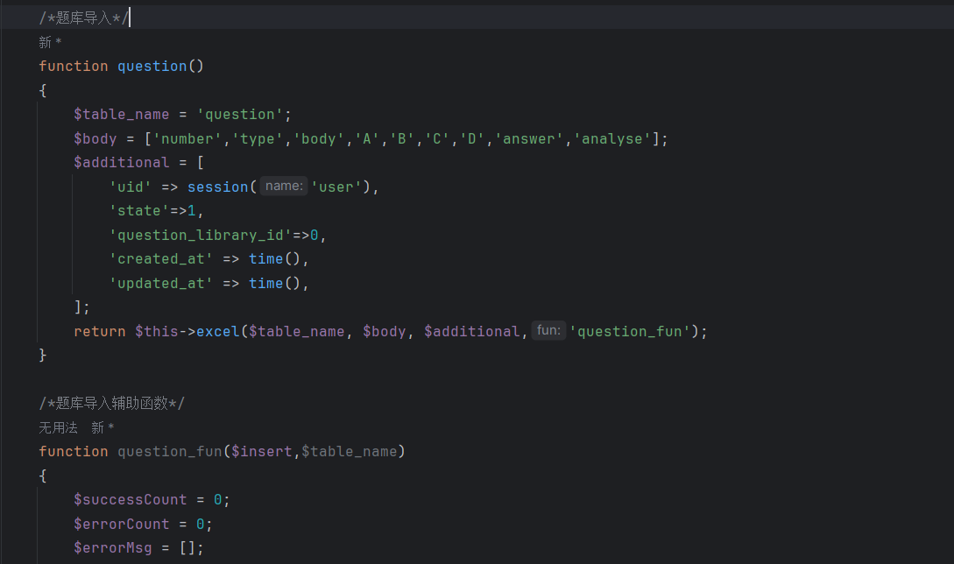Click the excel method call in return statement
Viewport: 954px width, 564px height.
(x=217, y=332)
